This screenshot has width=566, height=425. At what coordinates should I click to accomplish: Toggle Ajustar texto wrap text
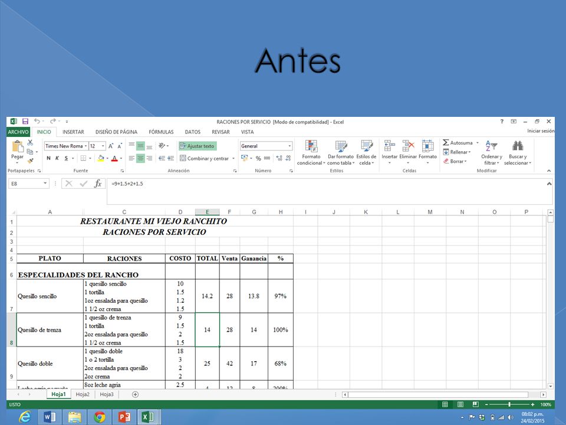tap(198, 146)
